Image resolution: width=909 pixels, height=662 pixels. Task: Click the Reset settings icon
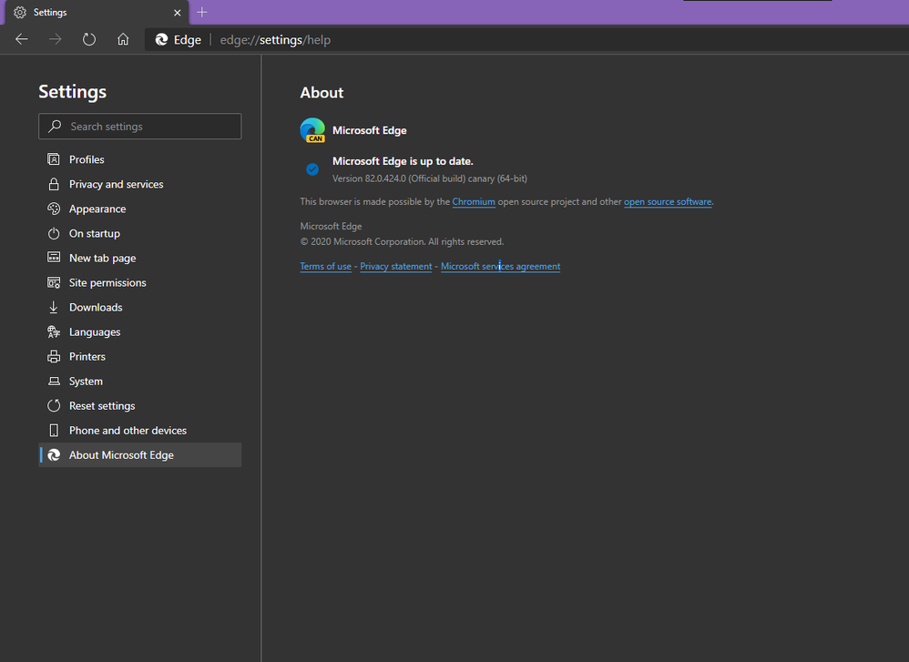coord(54,406)
